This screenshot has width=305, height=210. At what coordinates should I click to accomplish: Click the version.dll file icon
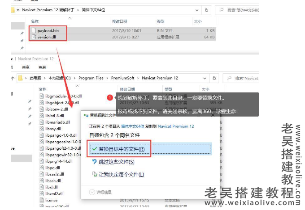click(34, 37)
